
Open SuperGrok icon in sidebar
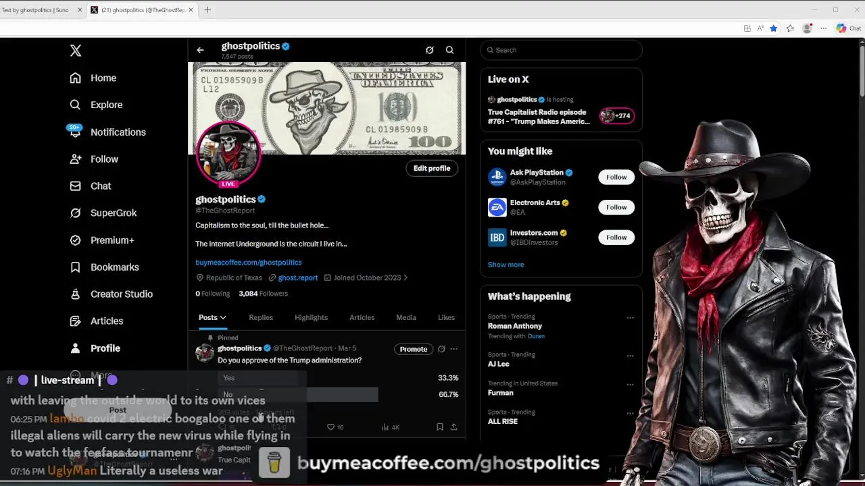tap(76, 213)
